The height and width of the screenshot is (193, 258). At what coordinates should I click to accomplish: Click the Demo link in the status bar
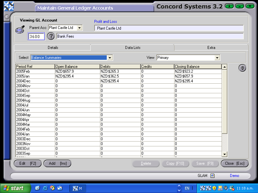pos(234,176)
